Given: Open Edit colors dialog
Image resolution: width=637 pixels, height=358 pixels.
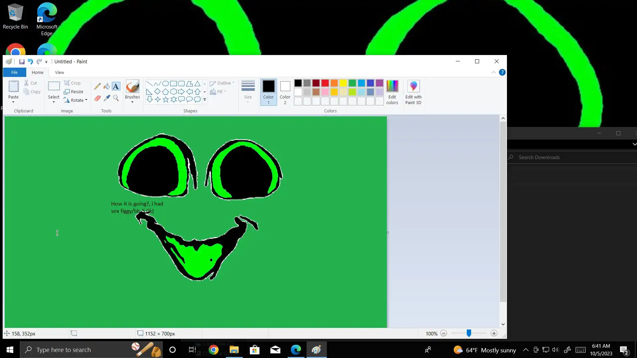Looking at the screenshot, I should point(392,92).
